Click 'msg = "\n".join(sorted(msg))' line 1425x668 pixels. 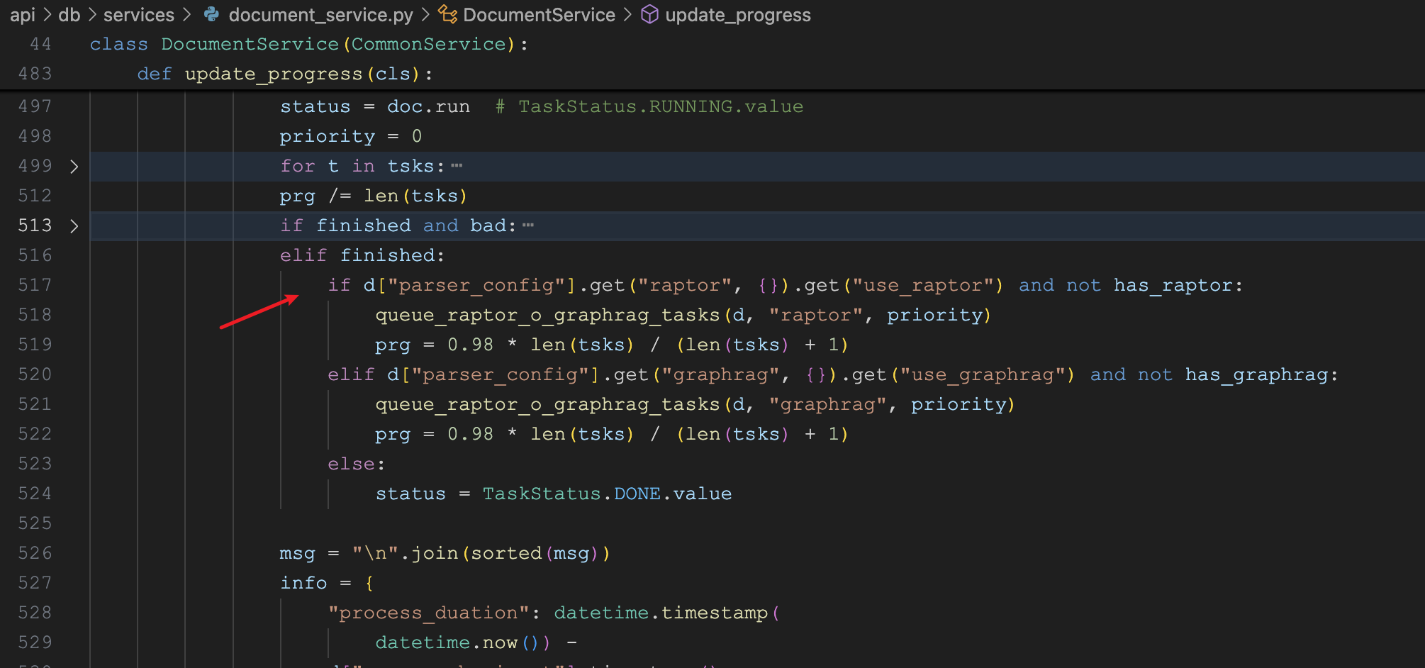point(445,553)
